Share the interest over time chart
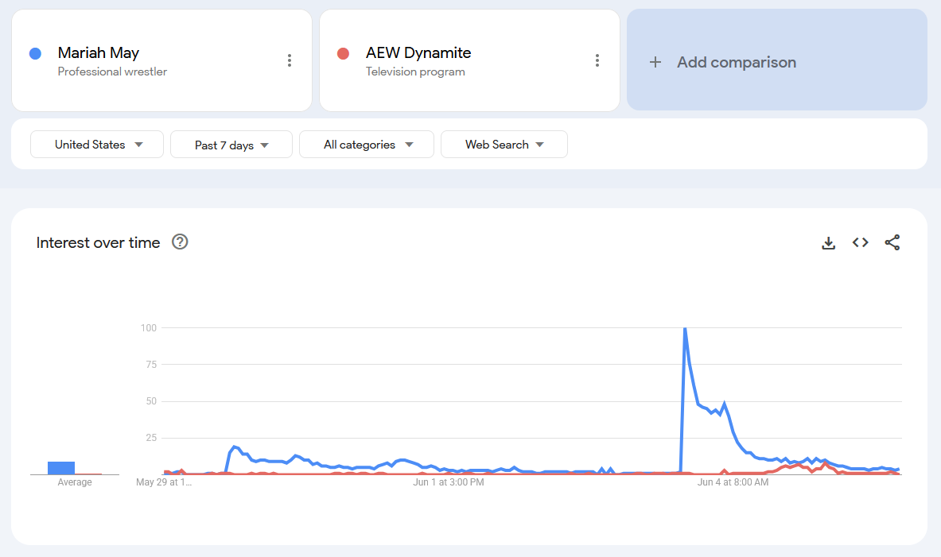Viewport: 941px width, 557px height. pyautogui.click(x=892, y=242)
